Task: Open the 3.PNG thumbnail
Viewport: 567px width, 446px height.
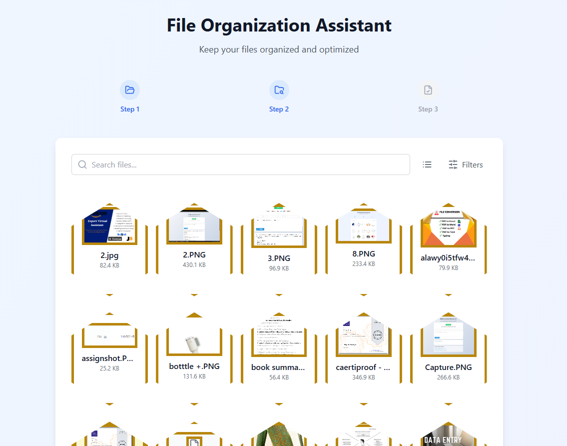Action: (x=279, y=228)
